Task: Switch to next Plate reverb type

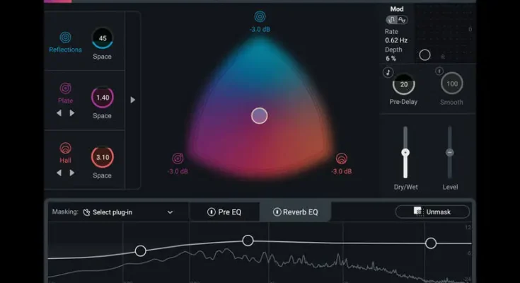Action: pos(71,112)
